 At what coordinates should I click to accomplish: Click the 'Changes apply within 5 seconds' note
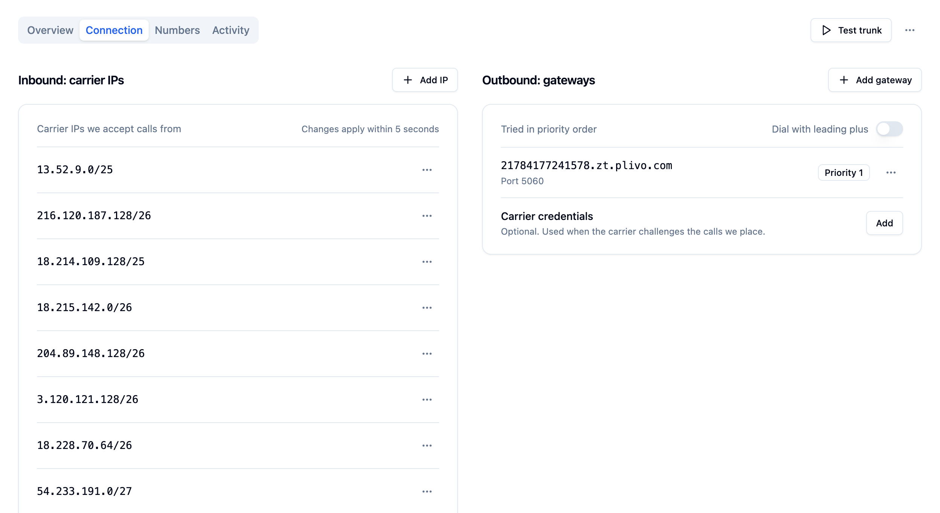point(370,129)
